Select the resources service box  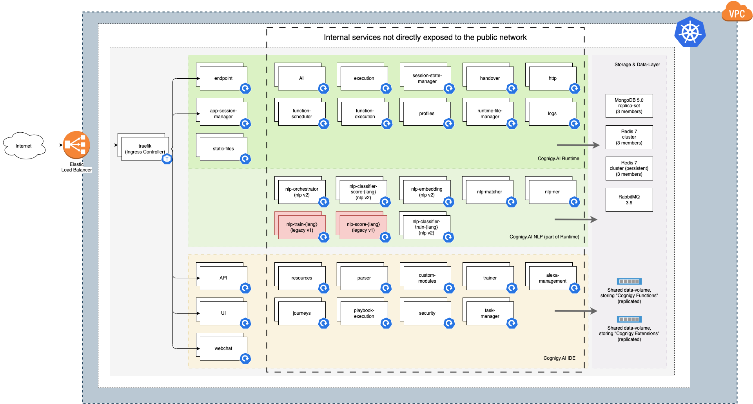click(302, 278)
